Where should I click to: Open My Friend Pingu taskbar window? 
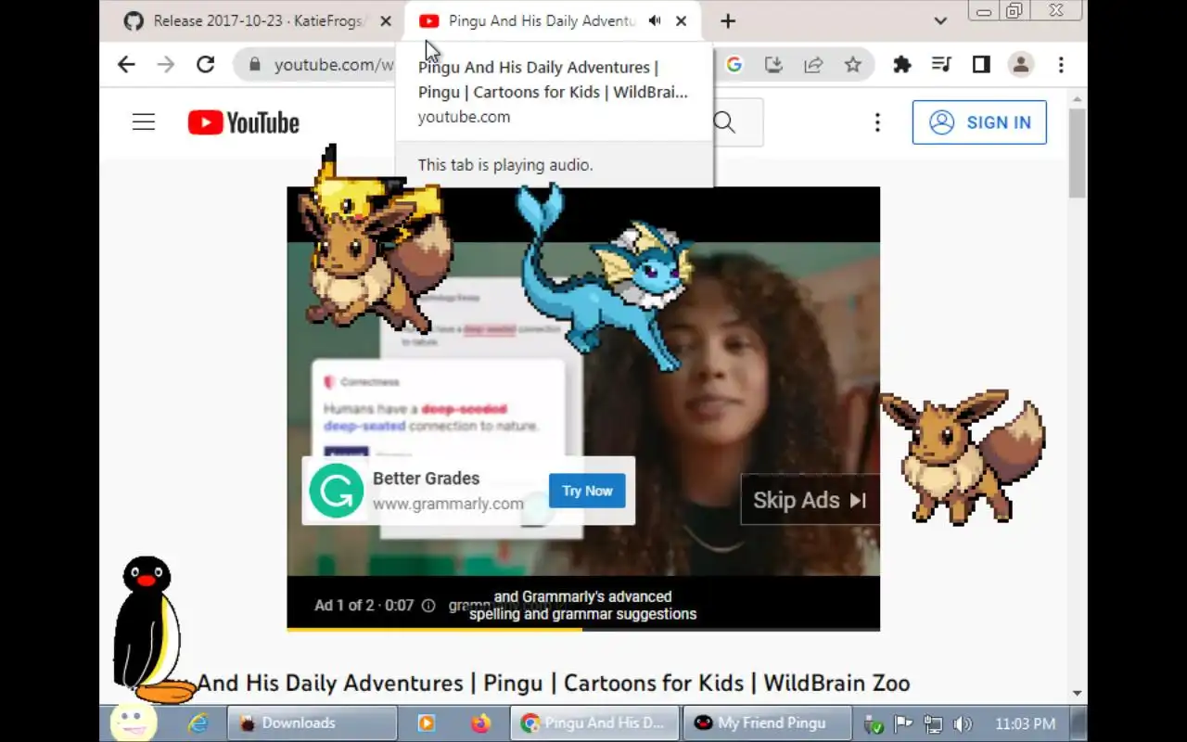click(x=767, y=723)
